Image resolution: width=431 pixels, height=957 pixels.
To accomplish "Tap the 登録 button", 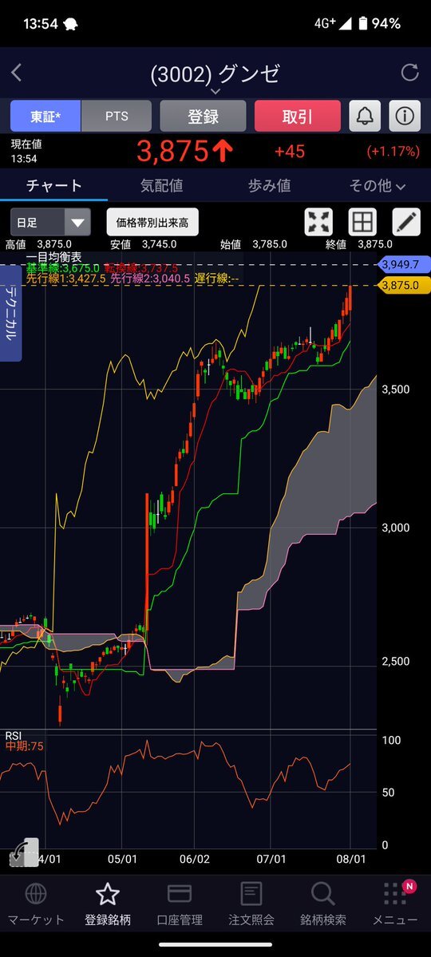I will tap(204, 116).
